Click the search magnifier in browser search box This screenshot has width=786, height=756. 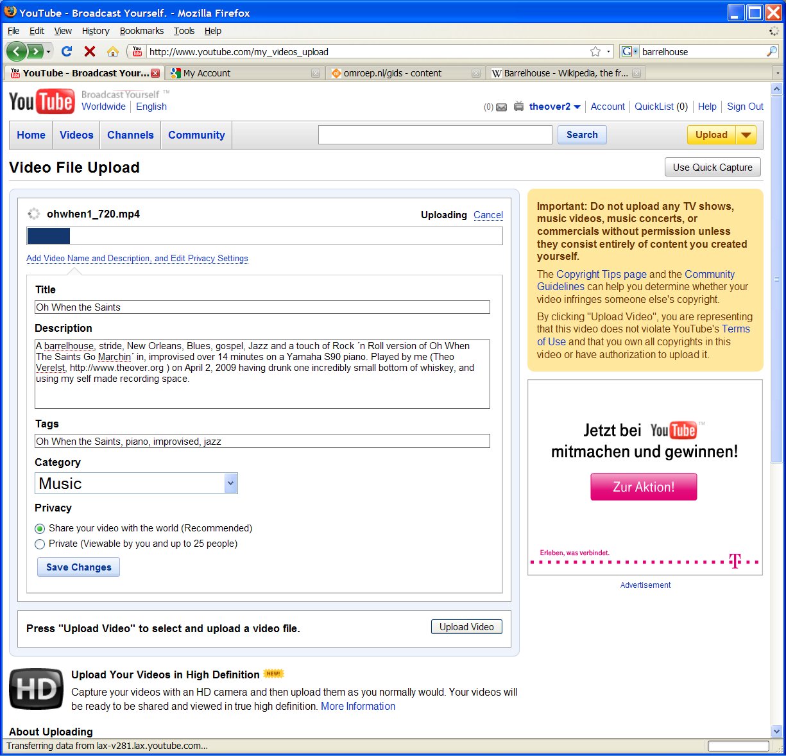coord(772,51)
